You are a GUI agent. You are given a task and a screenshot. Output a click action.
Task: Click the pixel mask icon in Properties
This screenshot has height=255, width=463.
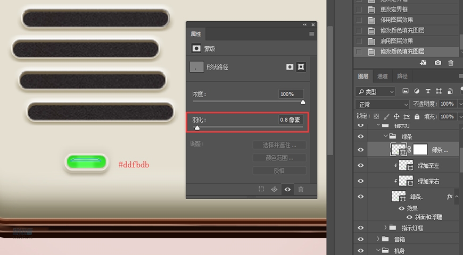(x=290, y=67)
